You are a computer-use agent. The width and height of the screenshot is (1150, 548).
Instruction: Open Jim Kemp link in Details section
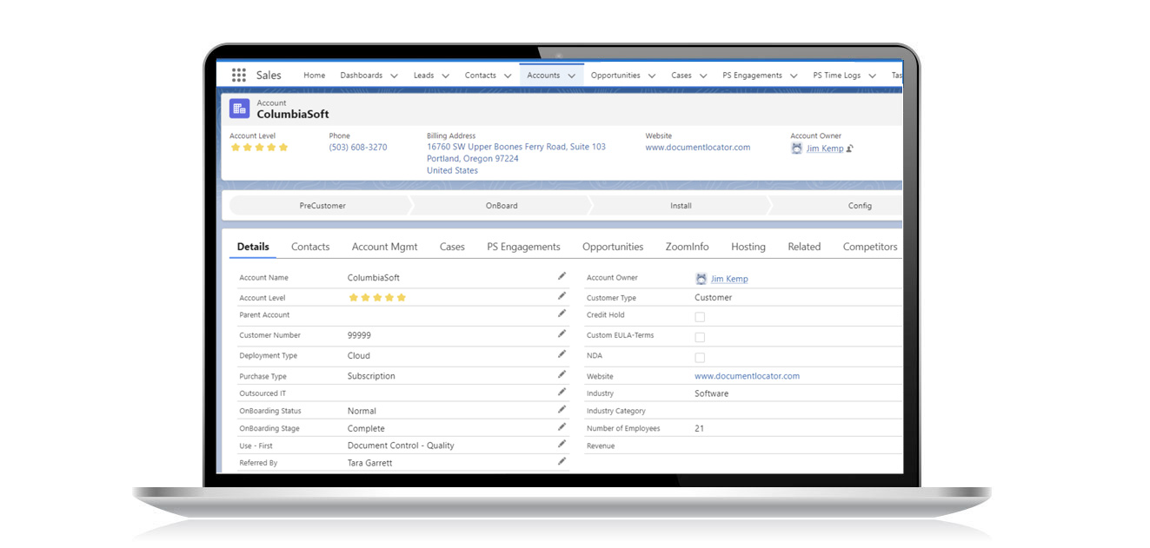coord(729,279)
